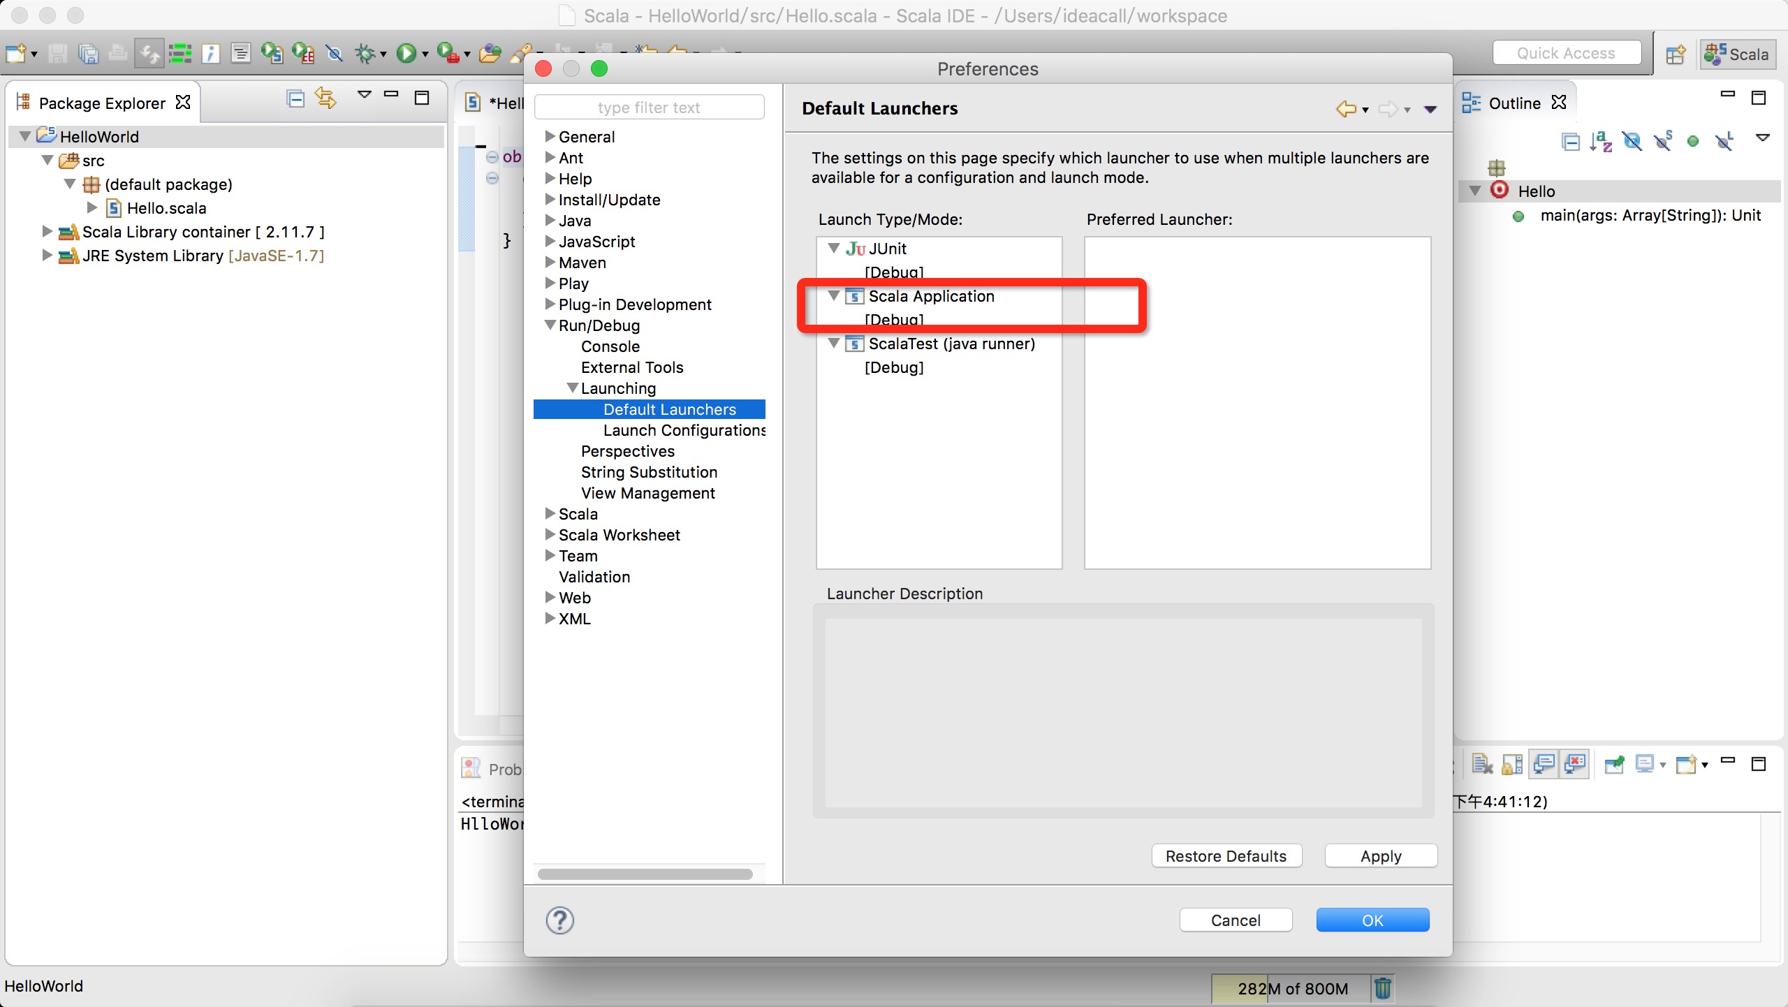Image resolution: width=1788 pixels, height=1007 pixels.
Task: Click the Cancel button
Action: click(1236, 920)
